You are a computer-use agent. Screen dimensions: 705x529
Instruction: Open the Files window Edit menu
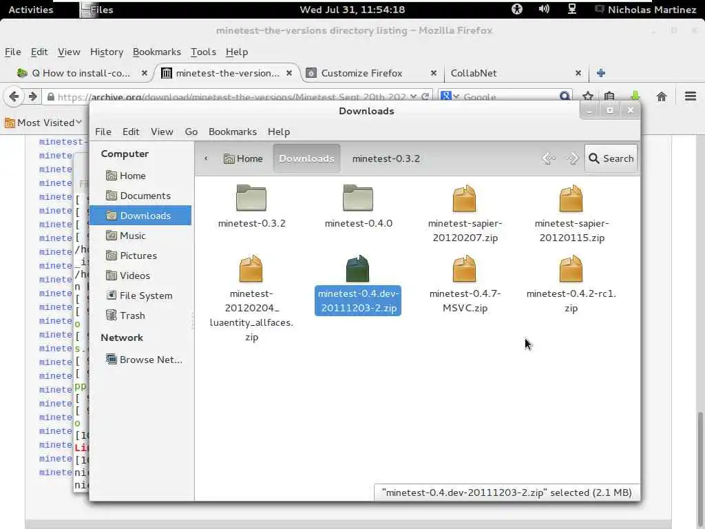pyautogui.click(x=131, y=132)
